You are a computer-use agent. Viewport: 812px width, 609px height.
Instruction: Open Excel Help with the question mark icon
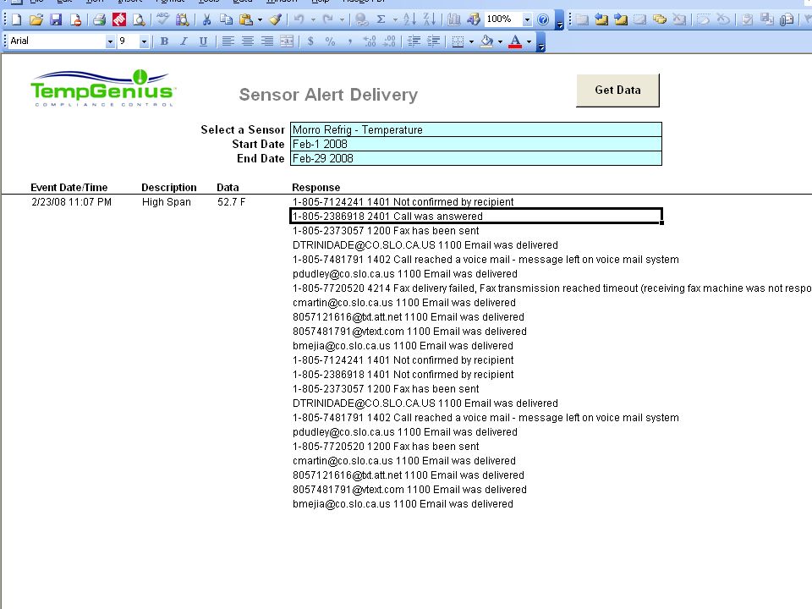[x=543, y=20]
